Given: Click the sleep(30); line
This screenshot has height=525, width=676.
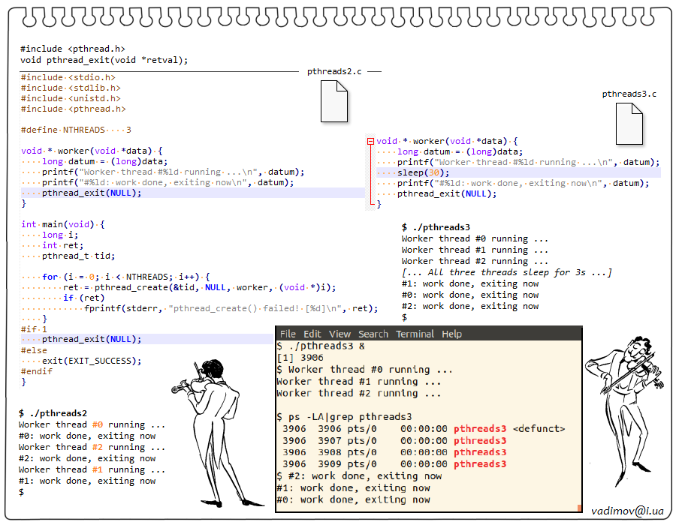Looking at the screenshot, I should pyautogui.click(x=518, y=172).
